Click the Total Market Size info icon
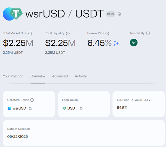The height and width of the screenshot is (147, 166). (x=30, y=33)
